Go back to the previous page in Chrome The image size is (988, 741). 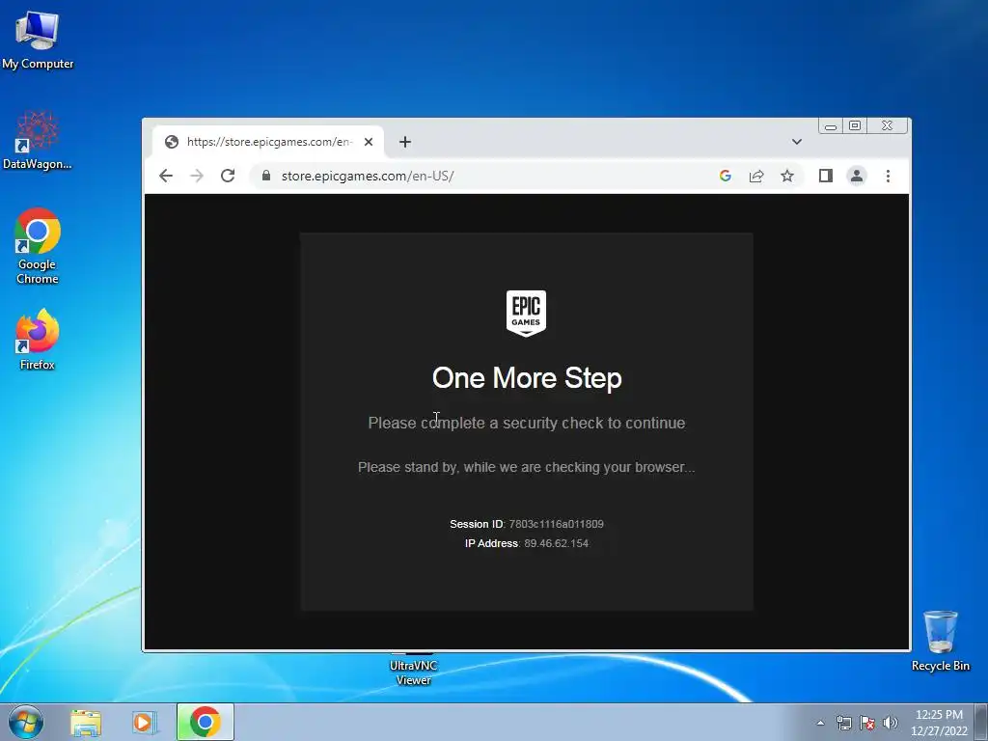pos(166,176)
